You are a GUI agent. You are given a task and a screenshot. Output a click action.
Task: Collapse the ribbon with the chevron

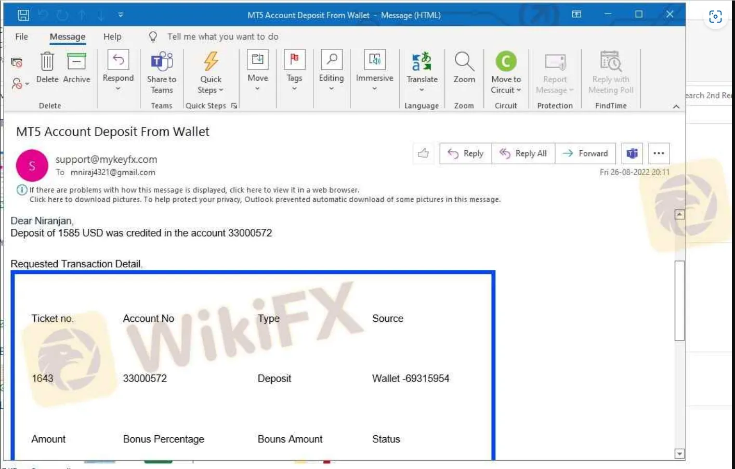click(x=676, y=107)
